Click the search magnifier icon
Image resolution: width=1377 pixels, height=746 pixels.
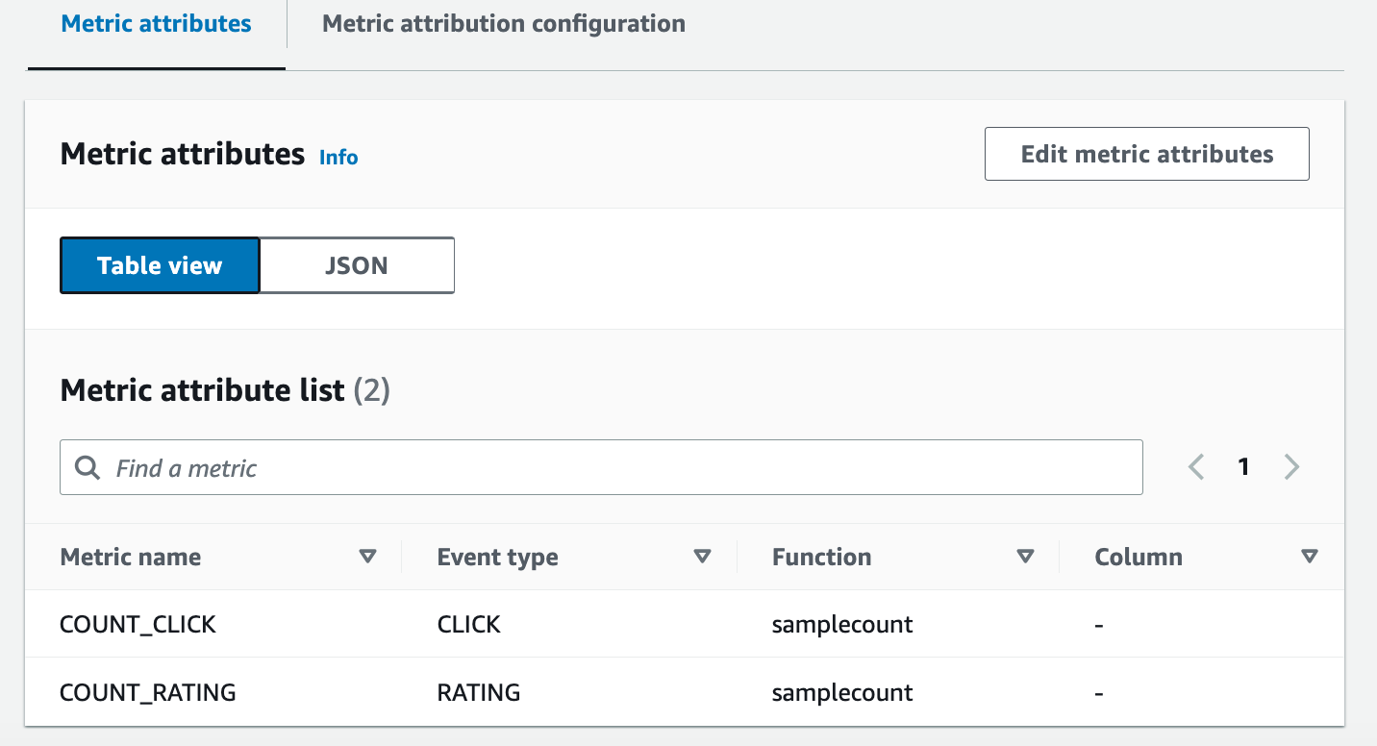coord(88,468)
